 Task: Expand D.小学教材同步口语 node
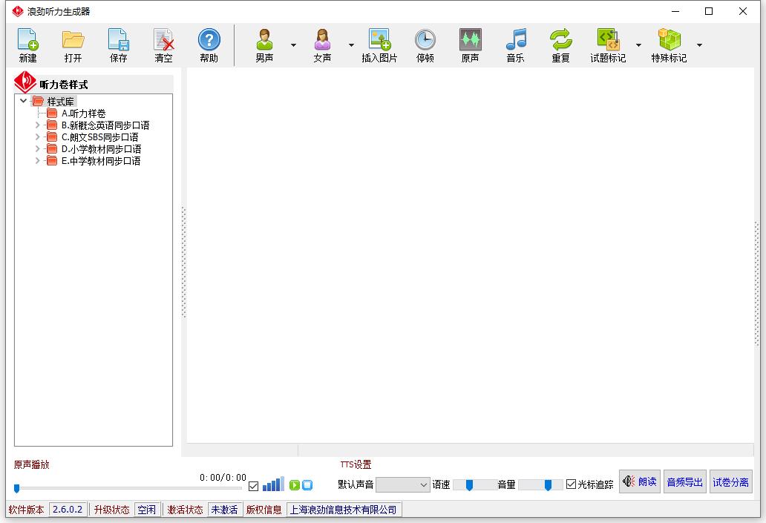38,148
